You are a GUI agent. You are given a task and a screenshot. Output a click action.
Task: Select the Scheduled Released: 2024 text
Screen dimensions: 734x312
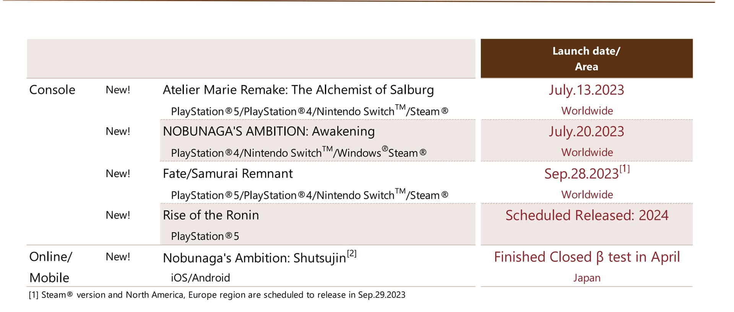click(x=587, y=215)
